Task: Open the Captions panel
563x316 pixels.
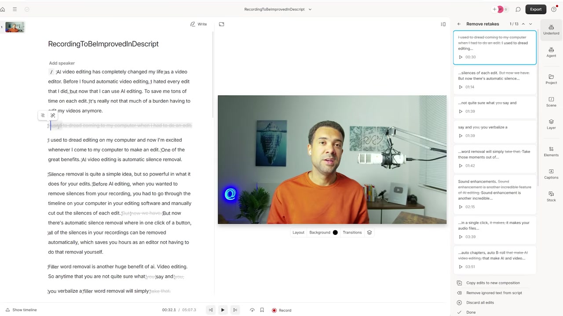Action: coord(551,174)
